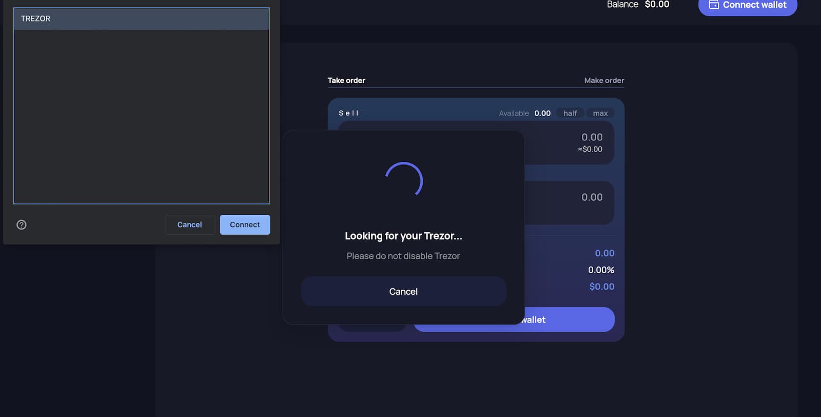Click the Available 0.00 value

pos(542,113)
